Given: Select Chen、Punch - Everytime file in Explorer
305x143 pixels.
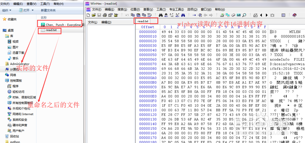Looking at the screenshot, I should click(62, 25).
